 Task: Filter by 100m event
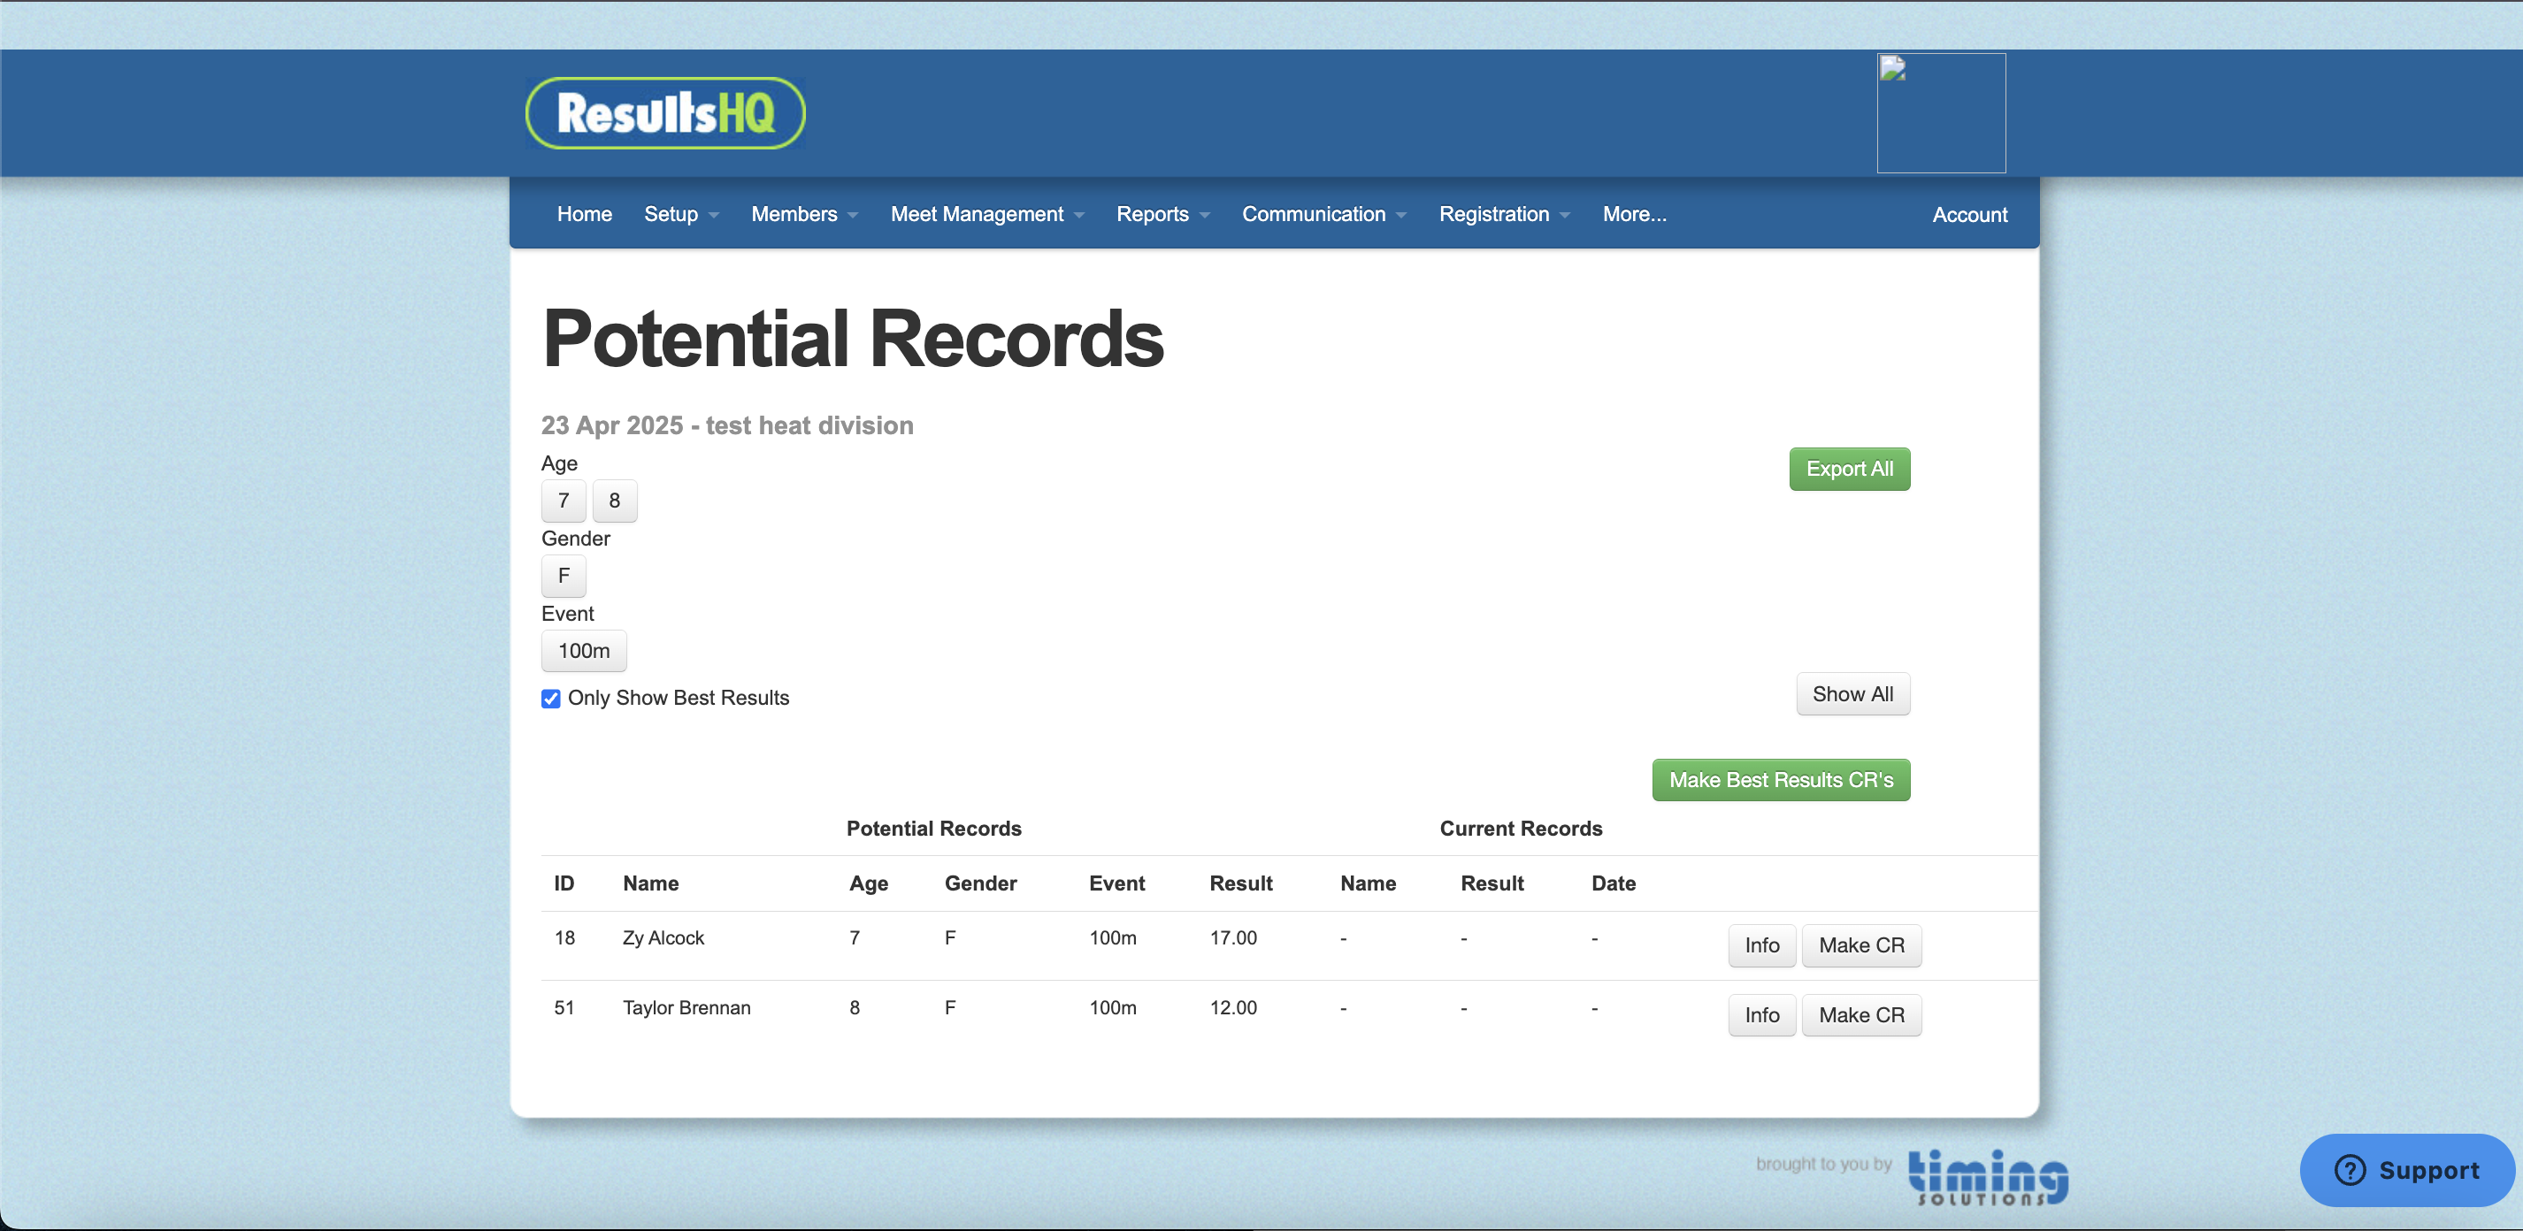point(584,651)
